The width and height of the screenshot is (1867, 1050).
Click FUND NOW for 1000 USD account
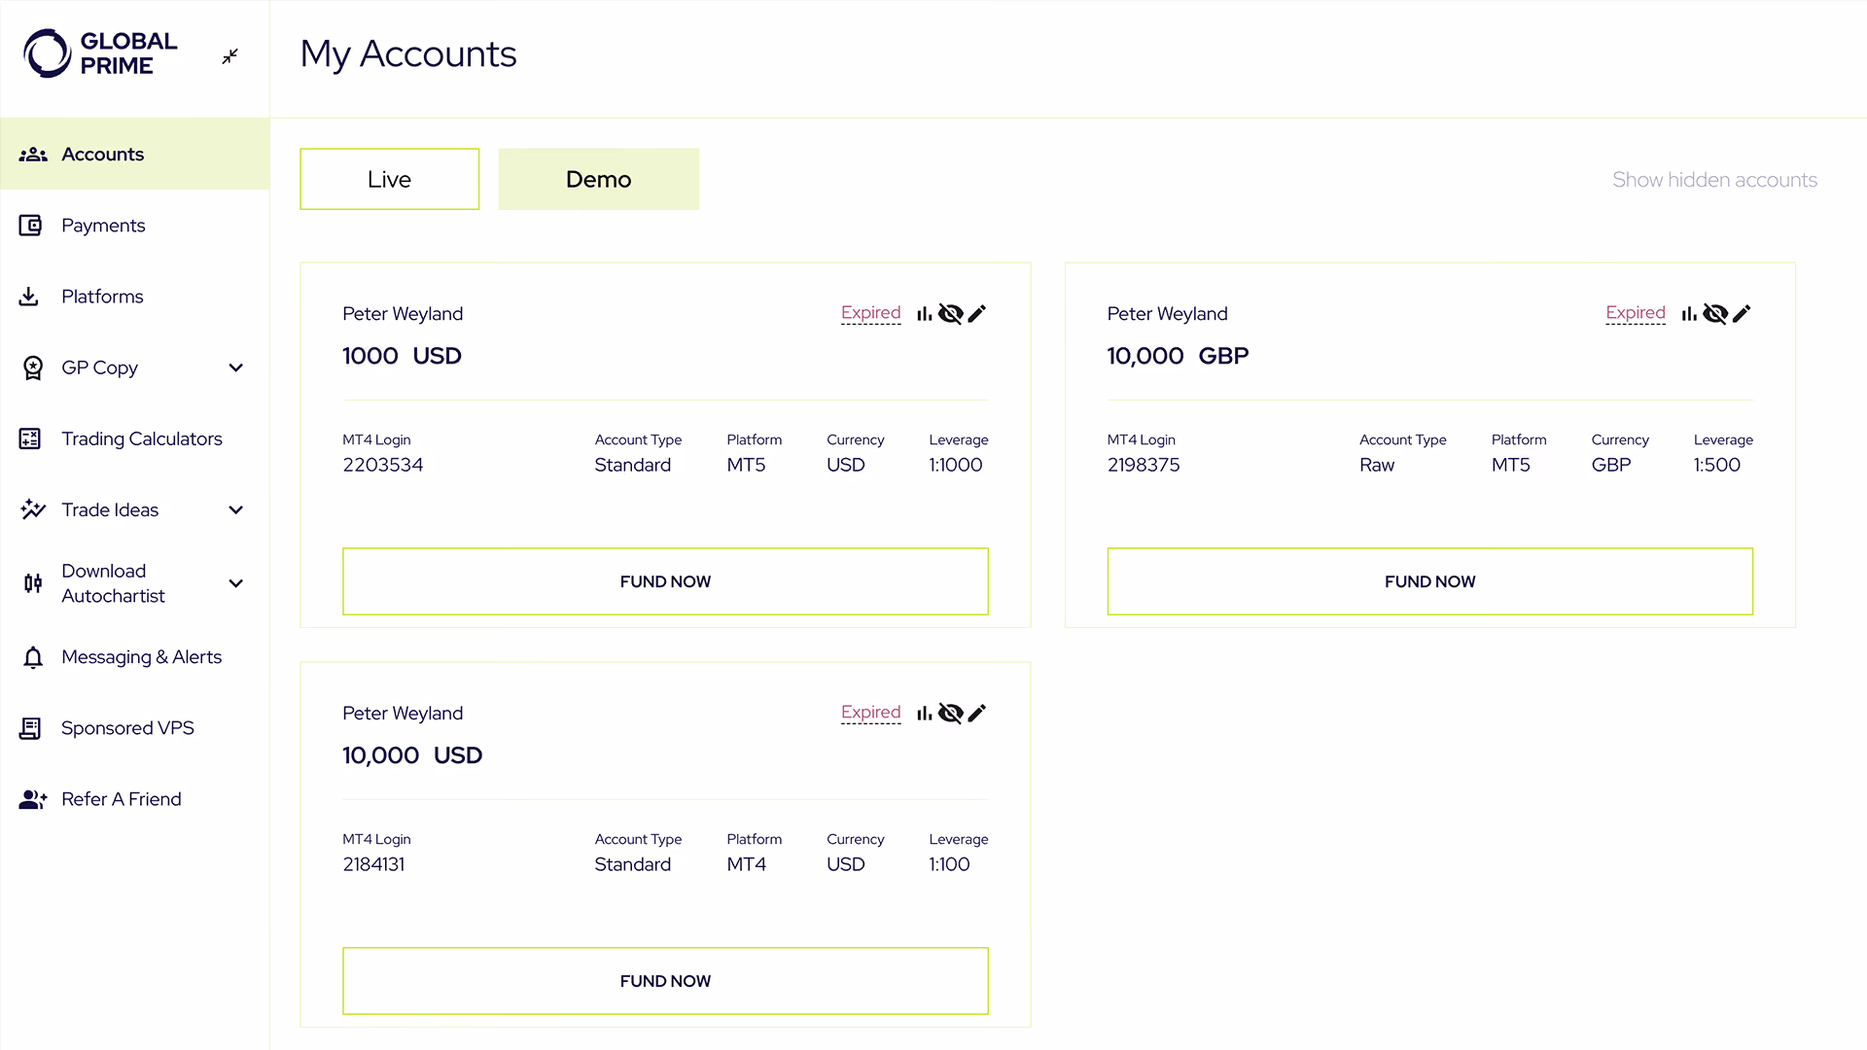point(665,581)
